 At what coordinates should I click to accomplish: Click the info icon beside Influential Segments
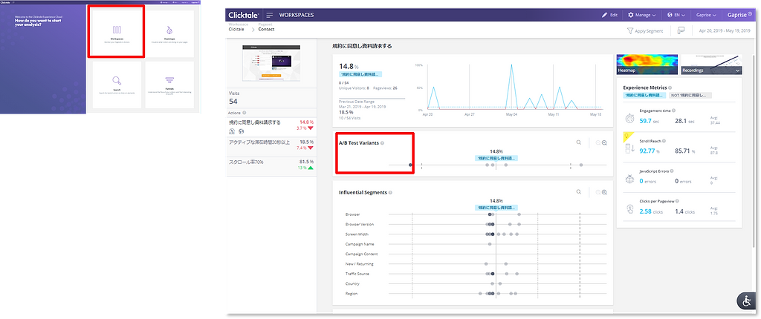390,192
